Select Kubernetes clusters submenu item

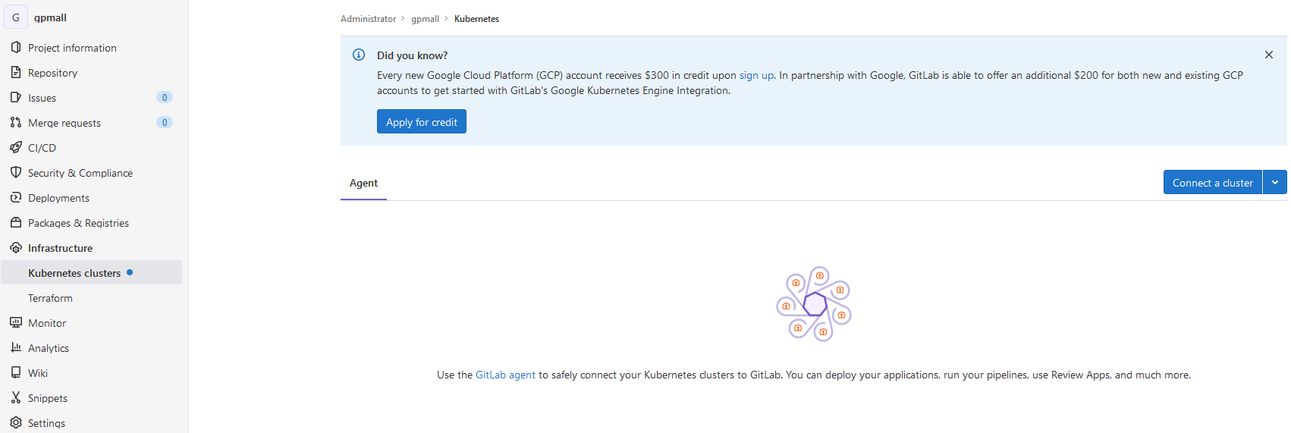[92, 272]
